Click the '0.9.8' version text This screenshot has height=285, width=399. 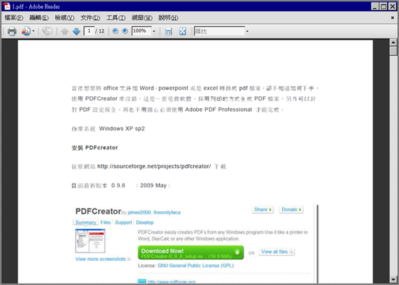coord(118,185)
